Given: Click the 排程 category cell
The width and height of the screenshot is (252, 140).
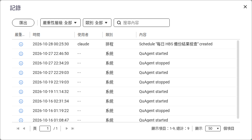Looking at the screenshot, I should (109, 44).
